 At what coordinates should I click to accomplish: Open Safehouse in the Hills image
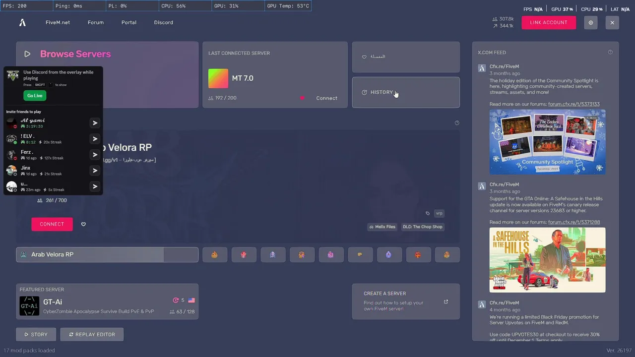click(547, 260)
